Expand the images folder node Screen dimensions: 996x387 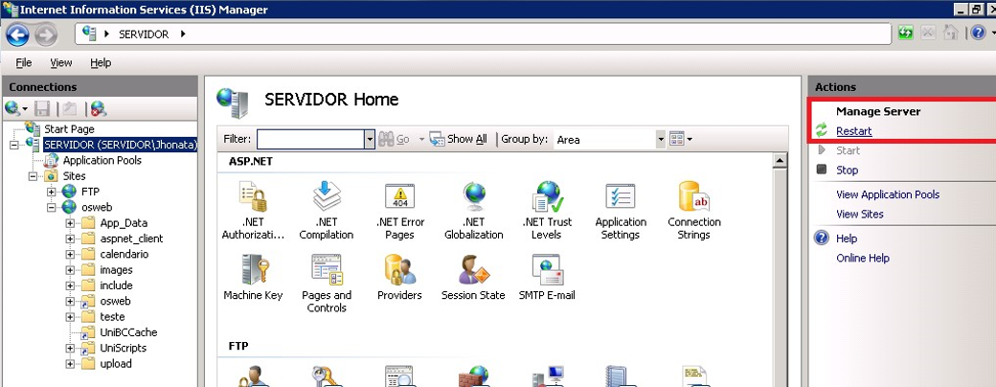click(71, 270)
